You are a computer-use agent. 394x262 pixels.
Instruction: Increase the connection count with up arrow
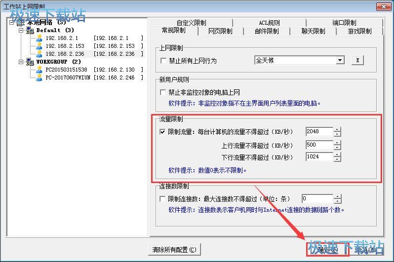[x=337, y=197]
